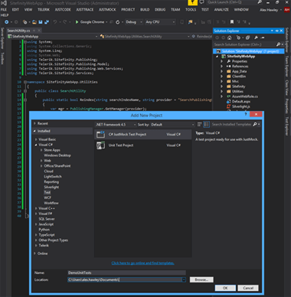Switch template view to small icons grid
This screenshot has width=291, height=297.
tap(199, 125)
